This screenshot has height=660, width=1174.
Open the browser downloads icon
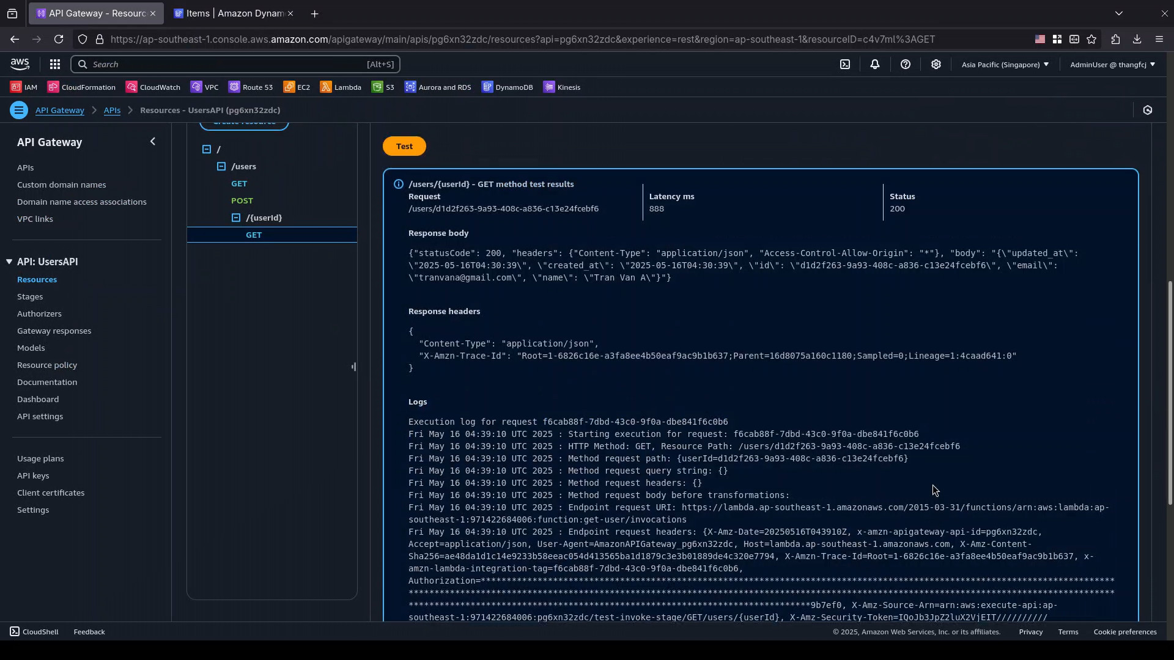1137,39
